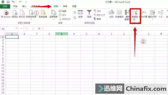Switch to the Data (数据) ribbon tab
Screen dimensions: 168x95
56,6
